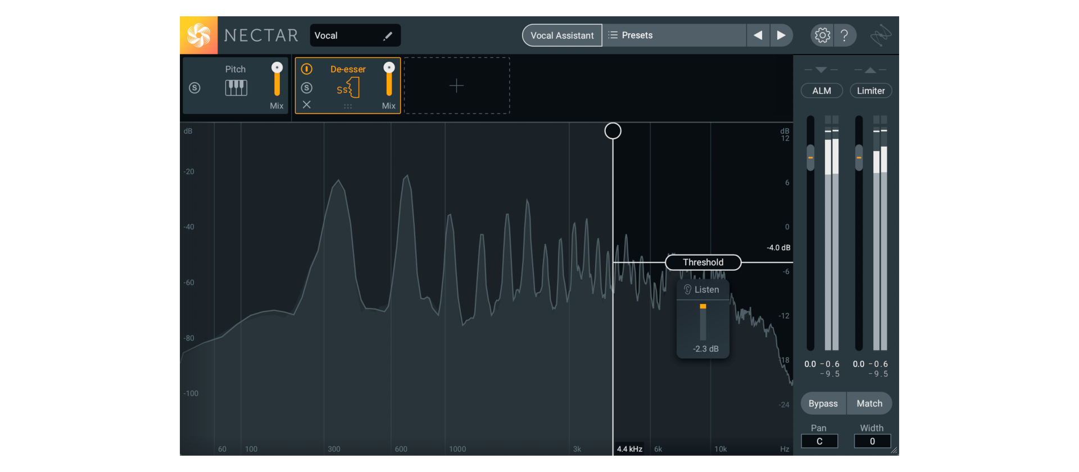Open help question mark

845,35
